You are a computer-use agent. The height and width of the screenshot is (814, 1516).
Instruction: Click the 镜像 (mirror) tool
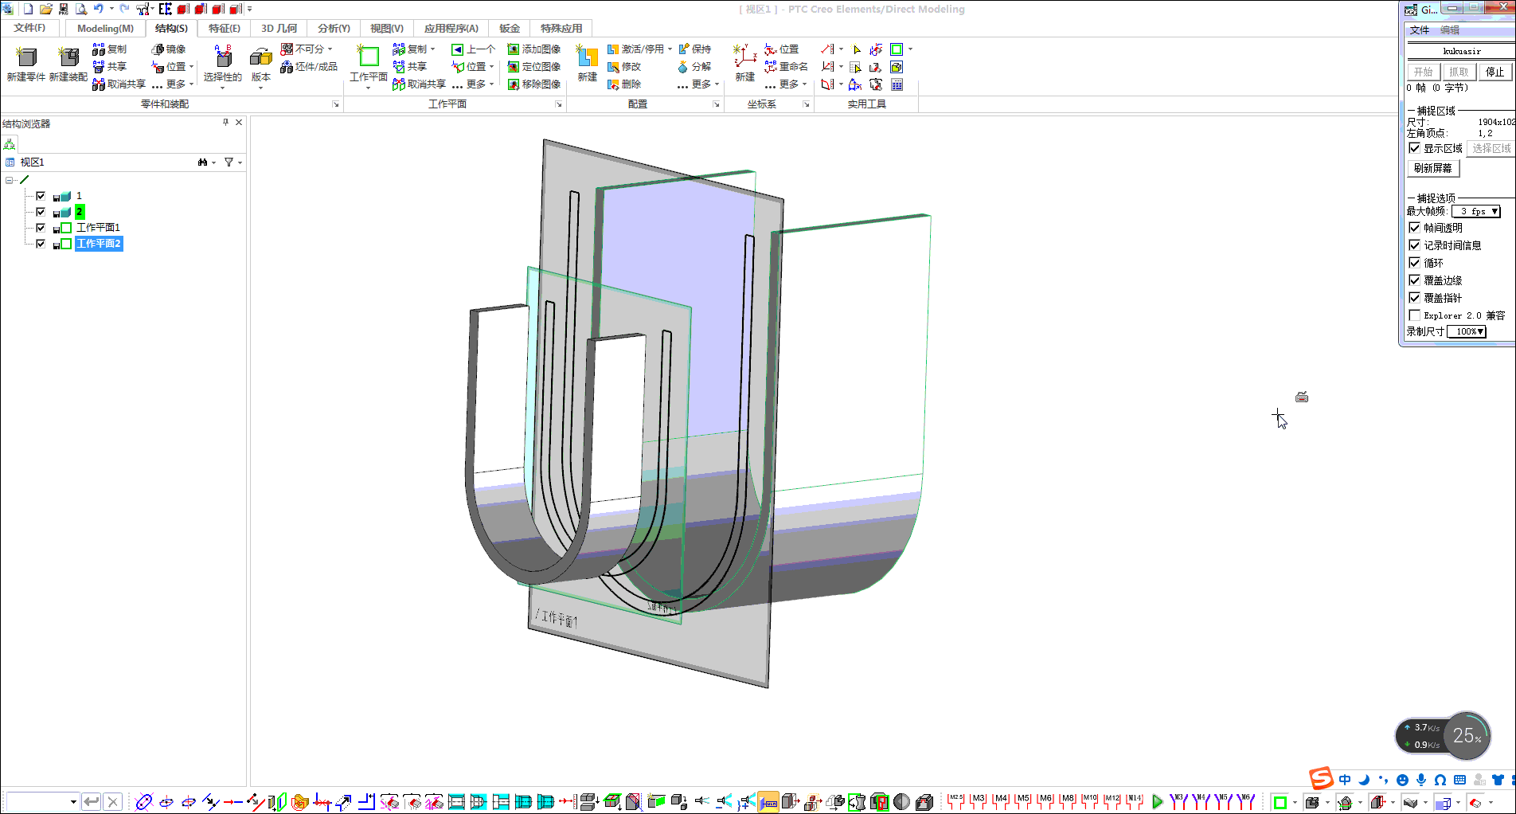[x=169, y=49]
